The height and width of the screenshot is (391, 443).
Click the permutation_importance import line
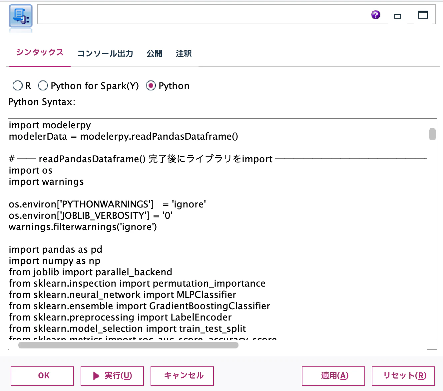point(137,283)
